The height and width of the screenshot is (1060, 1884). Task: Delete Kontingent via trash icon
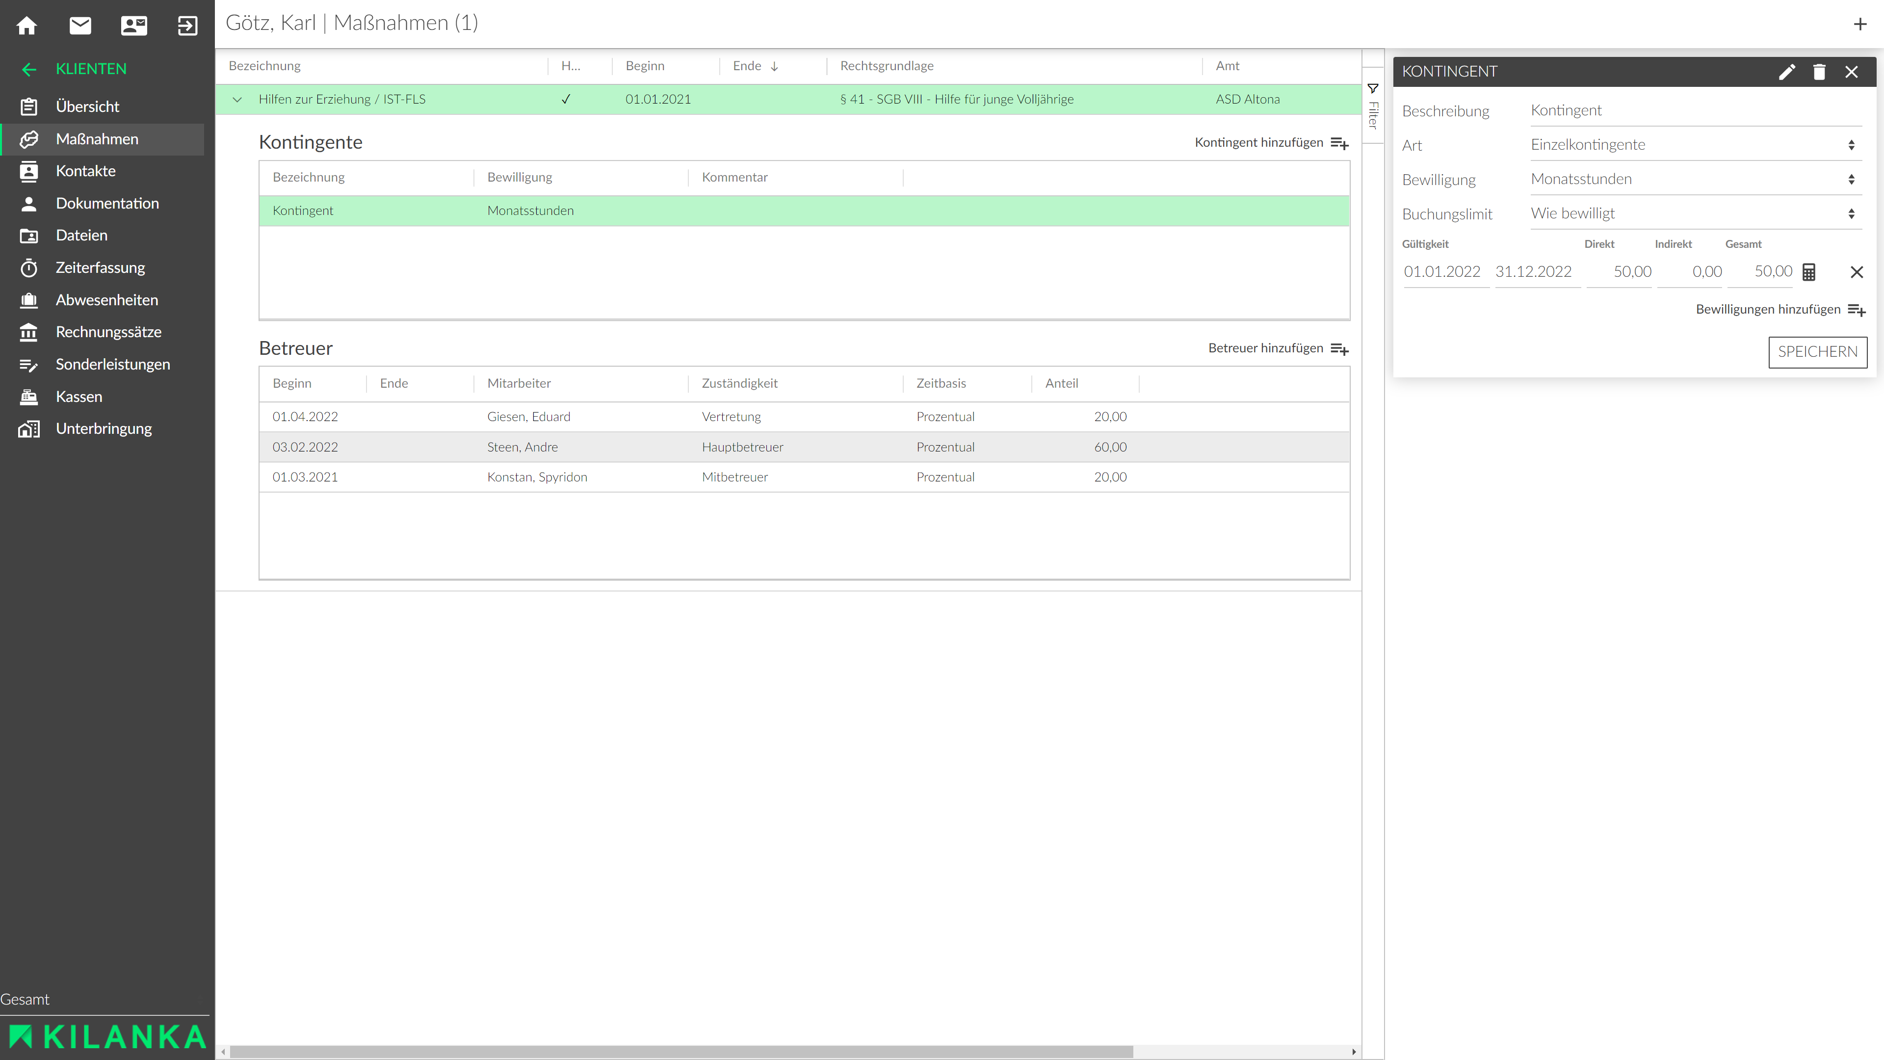pos(1819,72)
